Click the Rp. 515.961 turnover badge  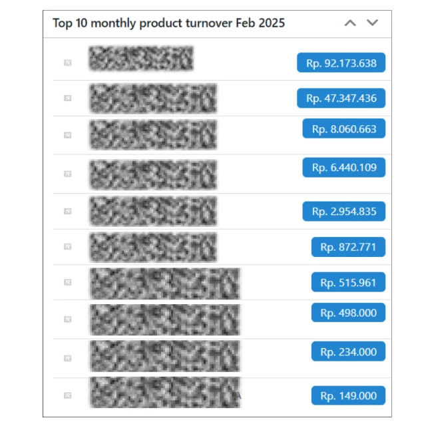point(348,282)
